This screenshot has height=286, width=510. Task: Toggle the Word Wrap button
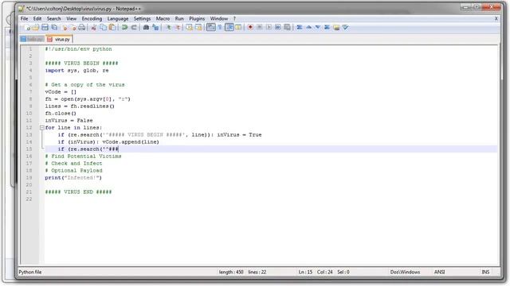tap(210, 28)
